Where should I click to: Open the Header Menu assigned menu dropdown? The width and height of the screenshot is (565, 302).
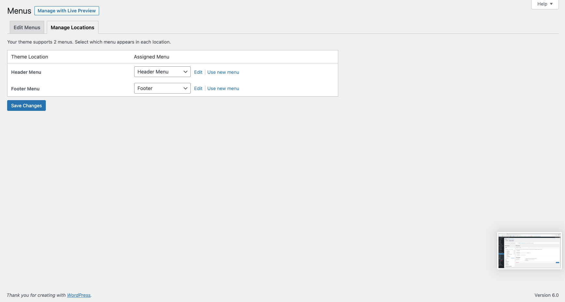162,72
